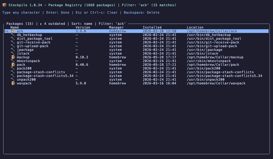Click install date 2026-05-28 17:17

pos(159,57)
